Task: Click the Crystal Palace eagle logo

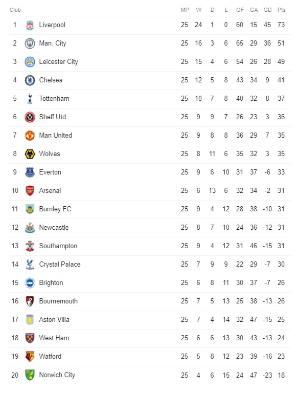Action: point(30,265)
